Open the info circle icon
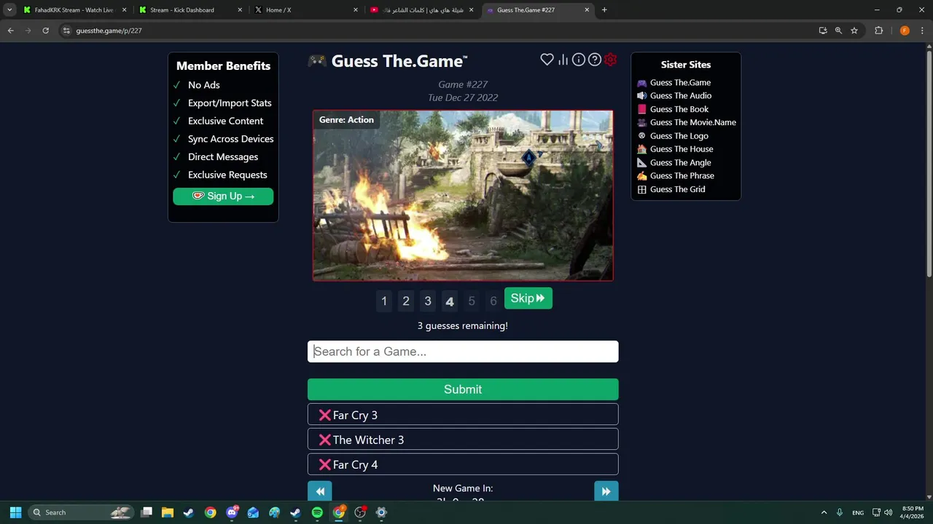Screen dimensions: 933x524 click(579, 60)
